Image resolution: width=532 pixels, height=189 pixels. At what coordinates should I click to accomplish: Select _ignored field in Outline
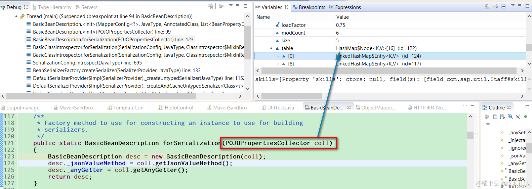(514, 148)
